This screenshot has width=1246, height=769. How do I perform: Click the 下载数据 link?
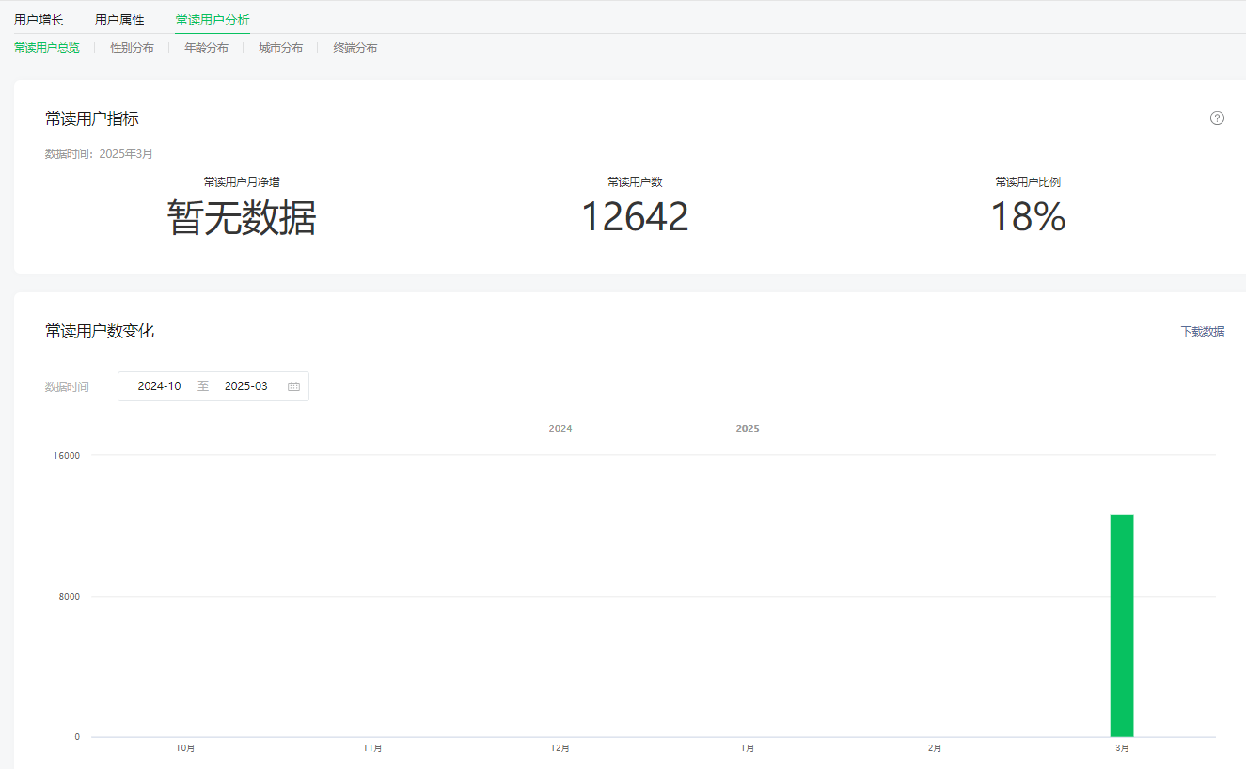[1203, 332]
